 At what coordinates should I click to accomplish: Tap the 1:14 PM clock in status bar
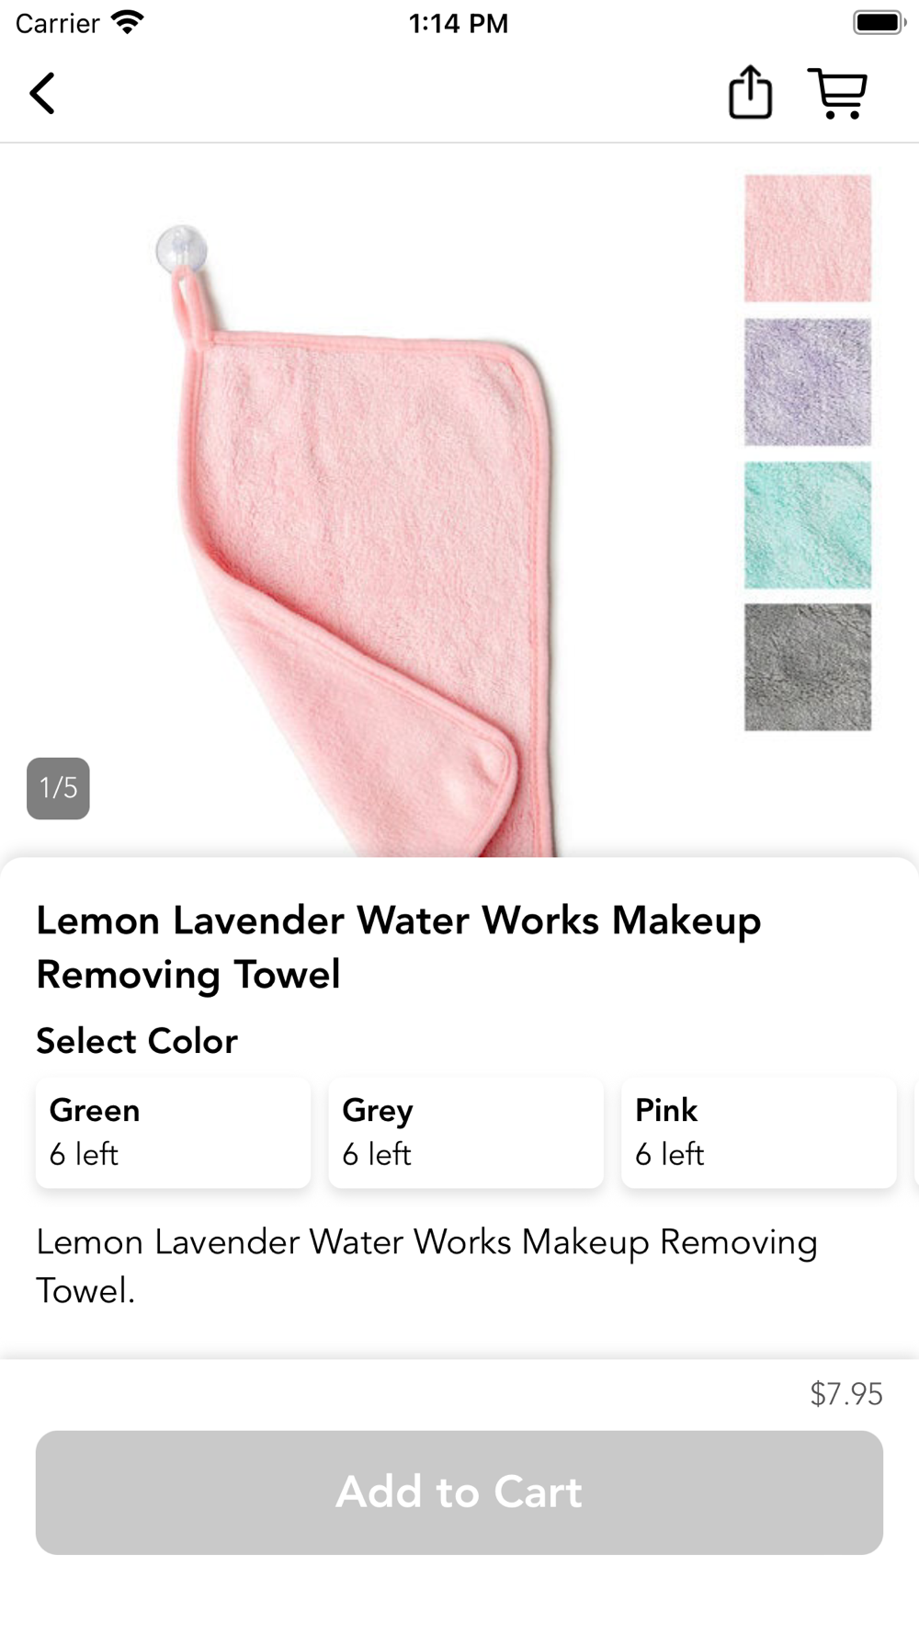pyautogui.click(x=459, y=23)
